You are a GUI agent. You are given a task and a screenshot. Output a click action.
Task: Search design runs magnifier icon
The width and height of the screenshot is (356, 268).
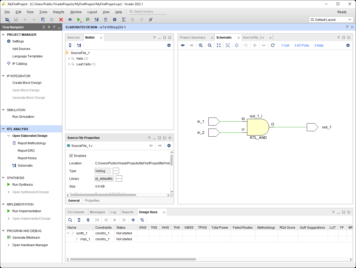click(70, 220)
